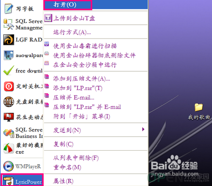Screen dimensions: 212x186
Task: Open the auowalpaper Statue of Liberty icon
Action: pos(9,55)
